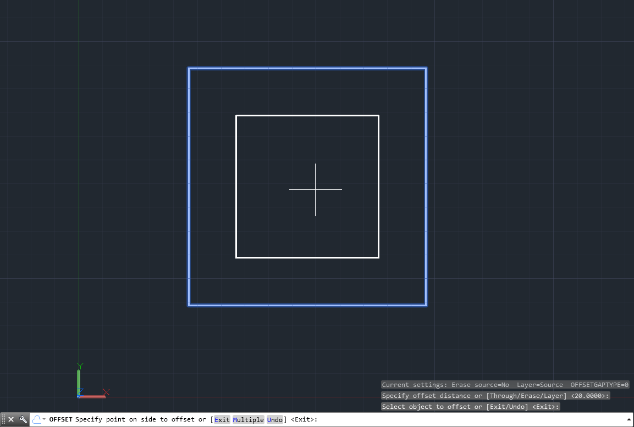
Task: Choose the Exit option in command prompt
Action: pos(222,419)
